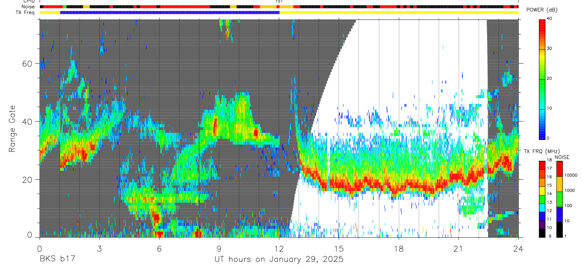Image resolution: width=583 pixels, height=269 pixels.
Task: Click the '6' tick on the UT hours axis
Action: 159,249
